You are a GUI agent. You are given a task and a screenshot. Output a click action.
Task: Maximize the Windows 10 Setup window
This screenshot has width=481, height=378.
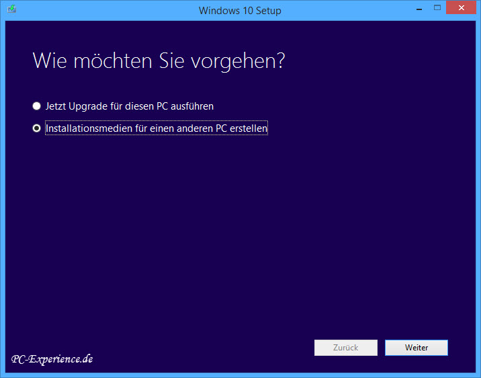(x=437, y=8)
